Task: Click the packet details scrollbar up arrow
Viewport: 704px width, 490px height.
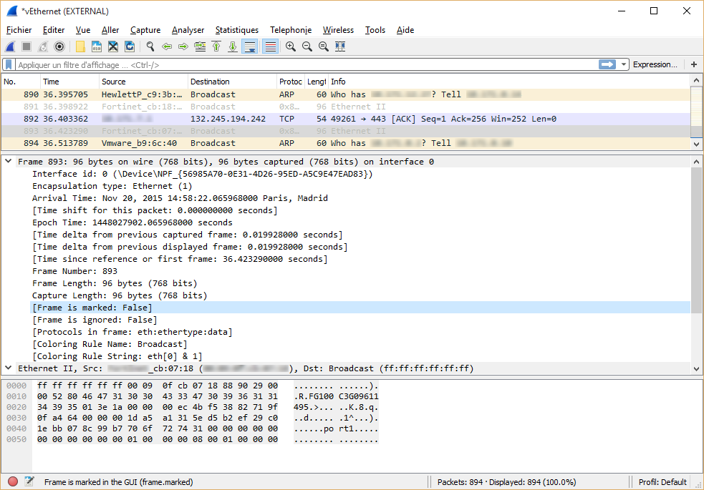Action: [x=696, y=162]
